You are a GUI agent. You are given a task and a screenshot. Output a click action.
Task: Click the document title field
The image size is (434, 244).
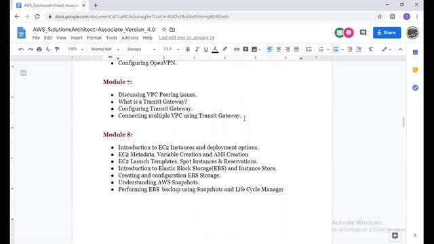(94, 30)
